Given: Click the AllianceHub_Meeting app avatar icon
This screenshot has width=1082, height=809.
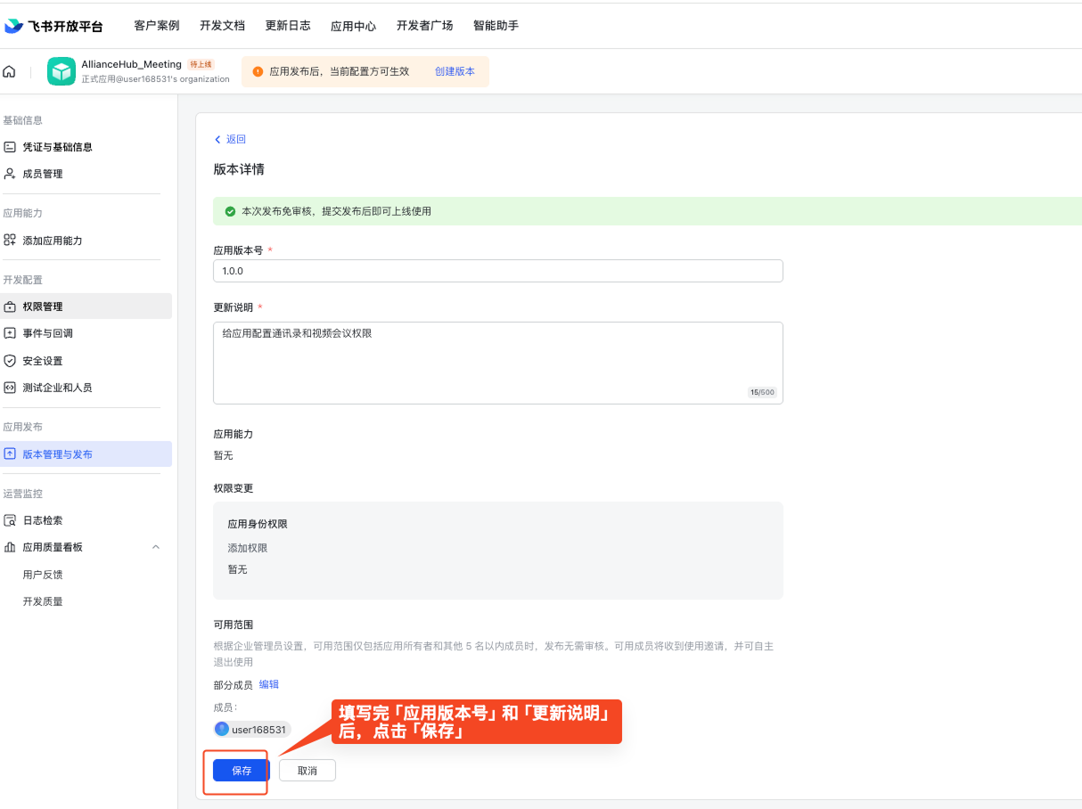Looking at the screenshot, I should [x=60, y=69].
